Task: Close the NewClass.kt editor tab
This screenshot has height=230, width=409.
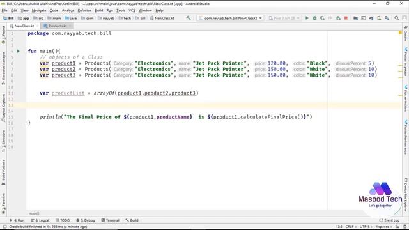Action: pyautogui.click(x=37, y=26)
